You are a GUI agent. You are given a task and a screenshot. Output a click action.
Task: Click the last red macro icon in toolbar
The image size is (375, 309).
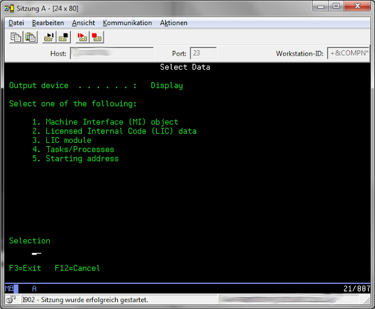click(x=96, y=37)
